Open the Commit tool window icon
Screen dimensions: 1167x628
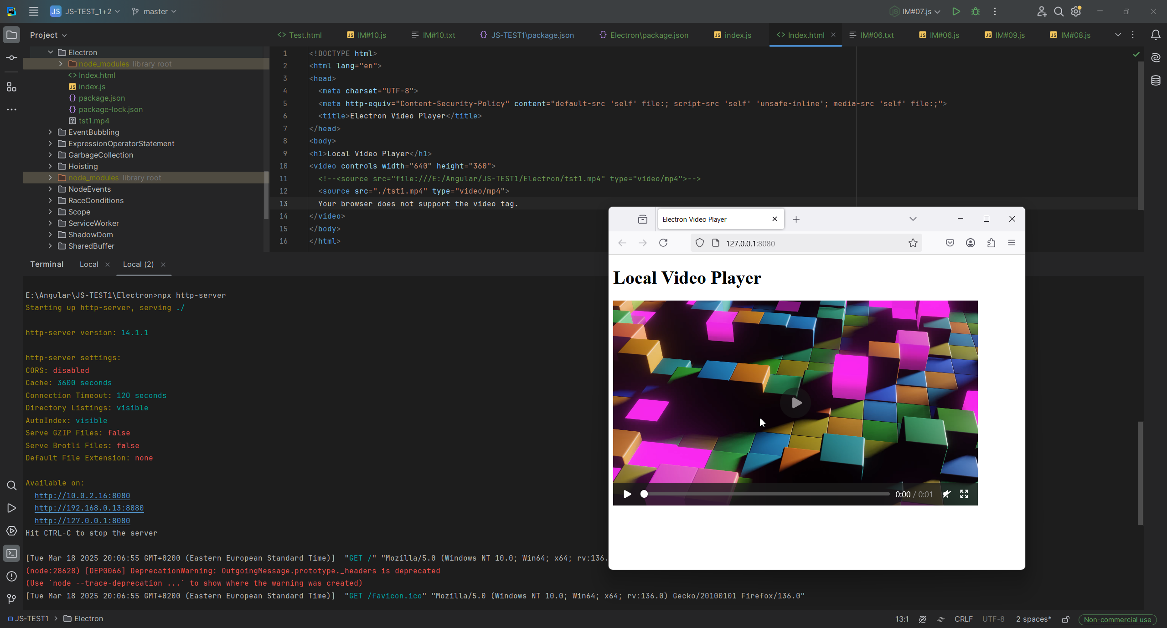pyautogui.click(x=12, y=58)
